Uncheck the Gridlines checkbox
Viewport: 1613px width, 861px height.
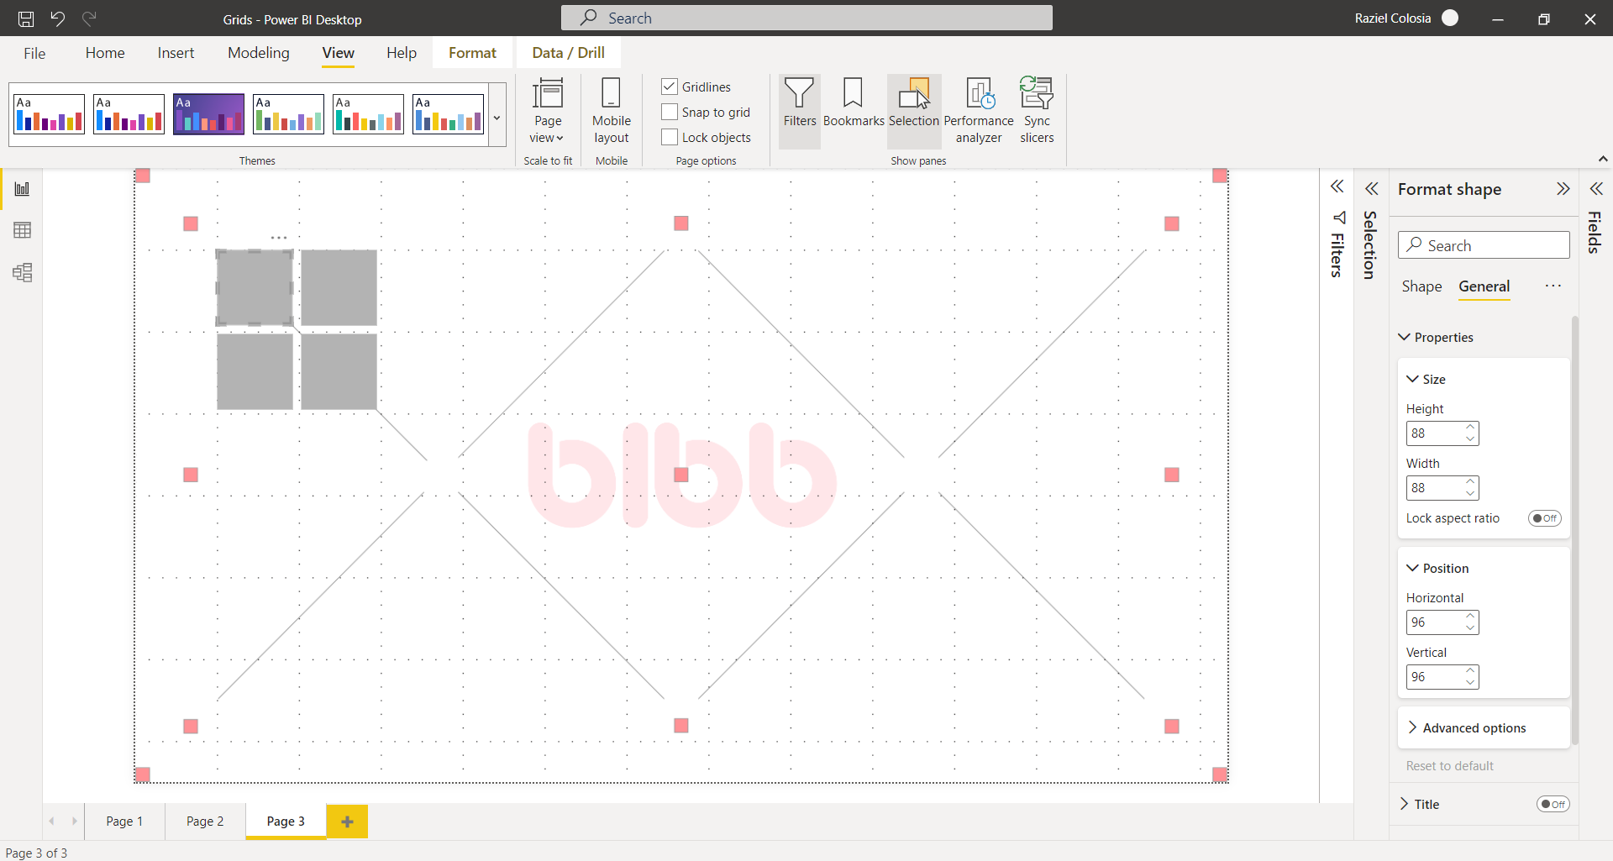(x=670, y=87)
